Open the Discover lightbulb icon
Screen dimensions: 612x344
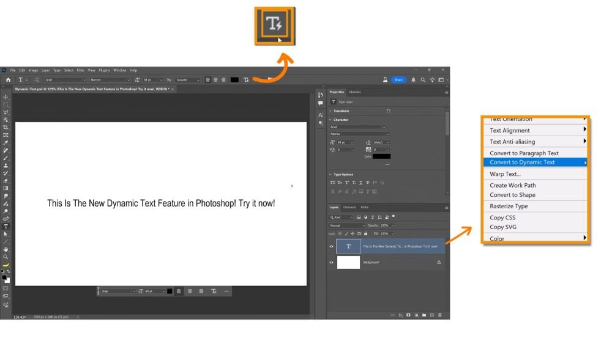432,80
